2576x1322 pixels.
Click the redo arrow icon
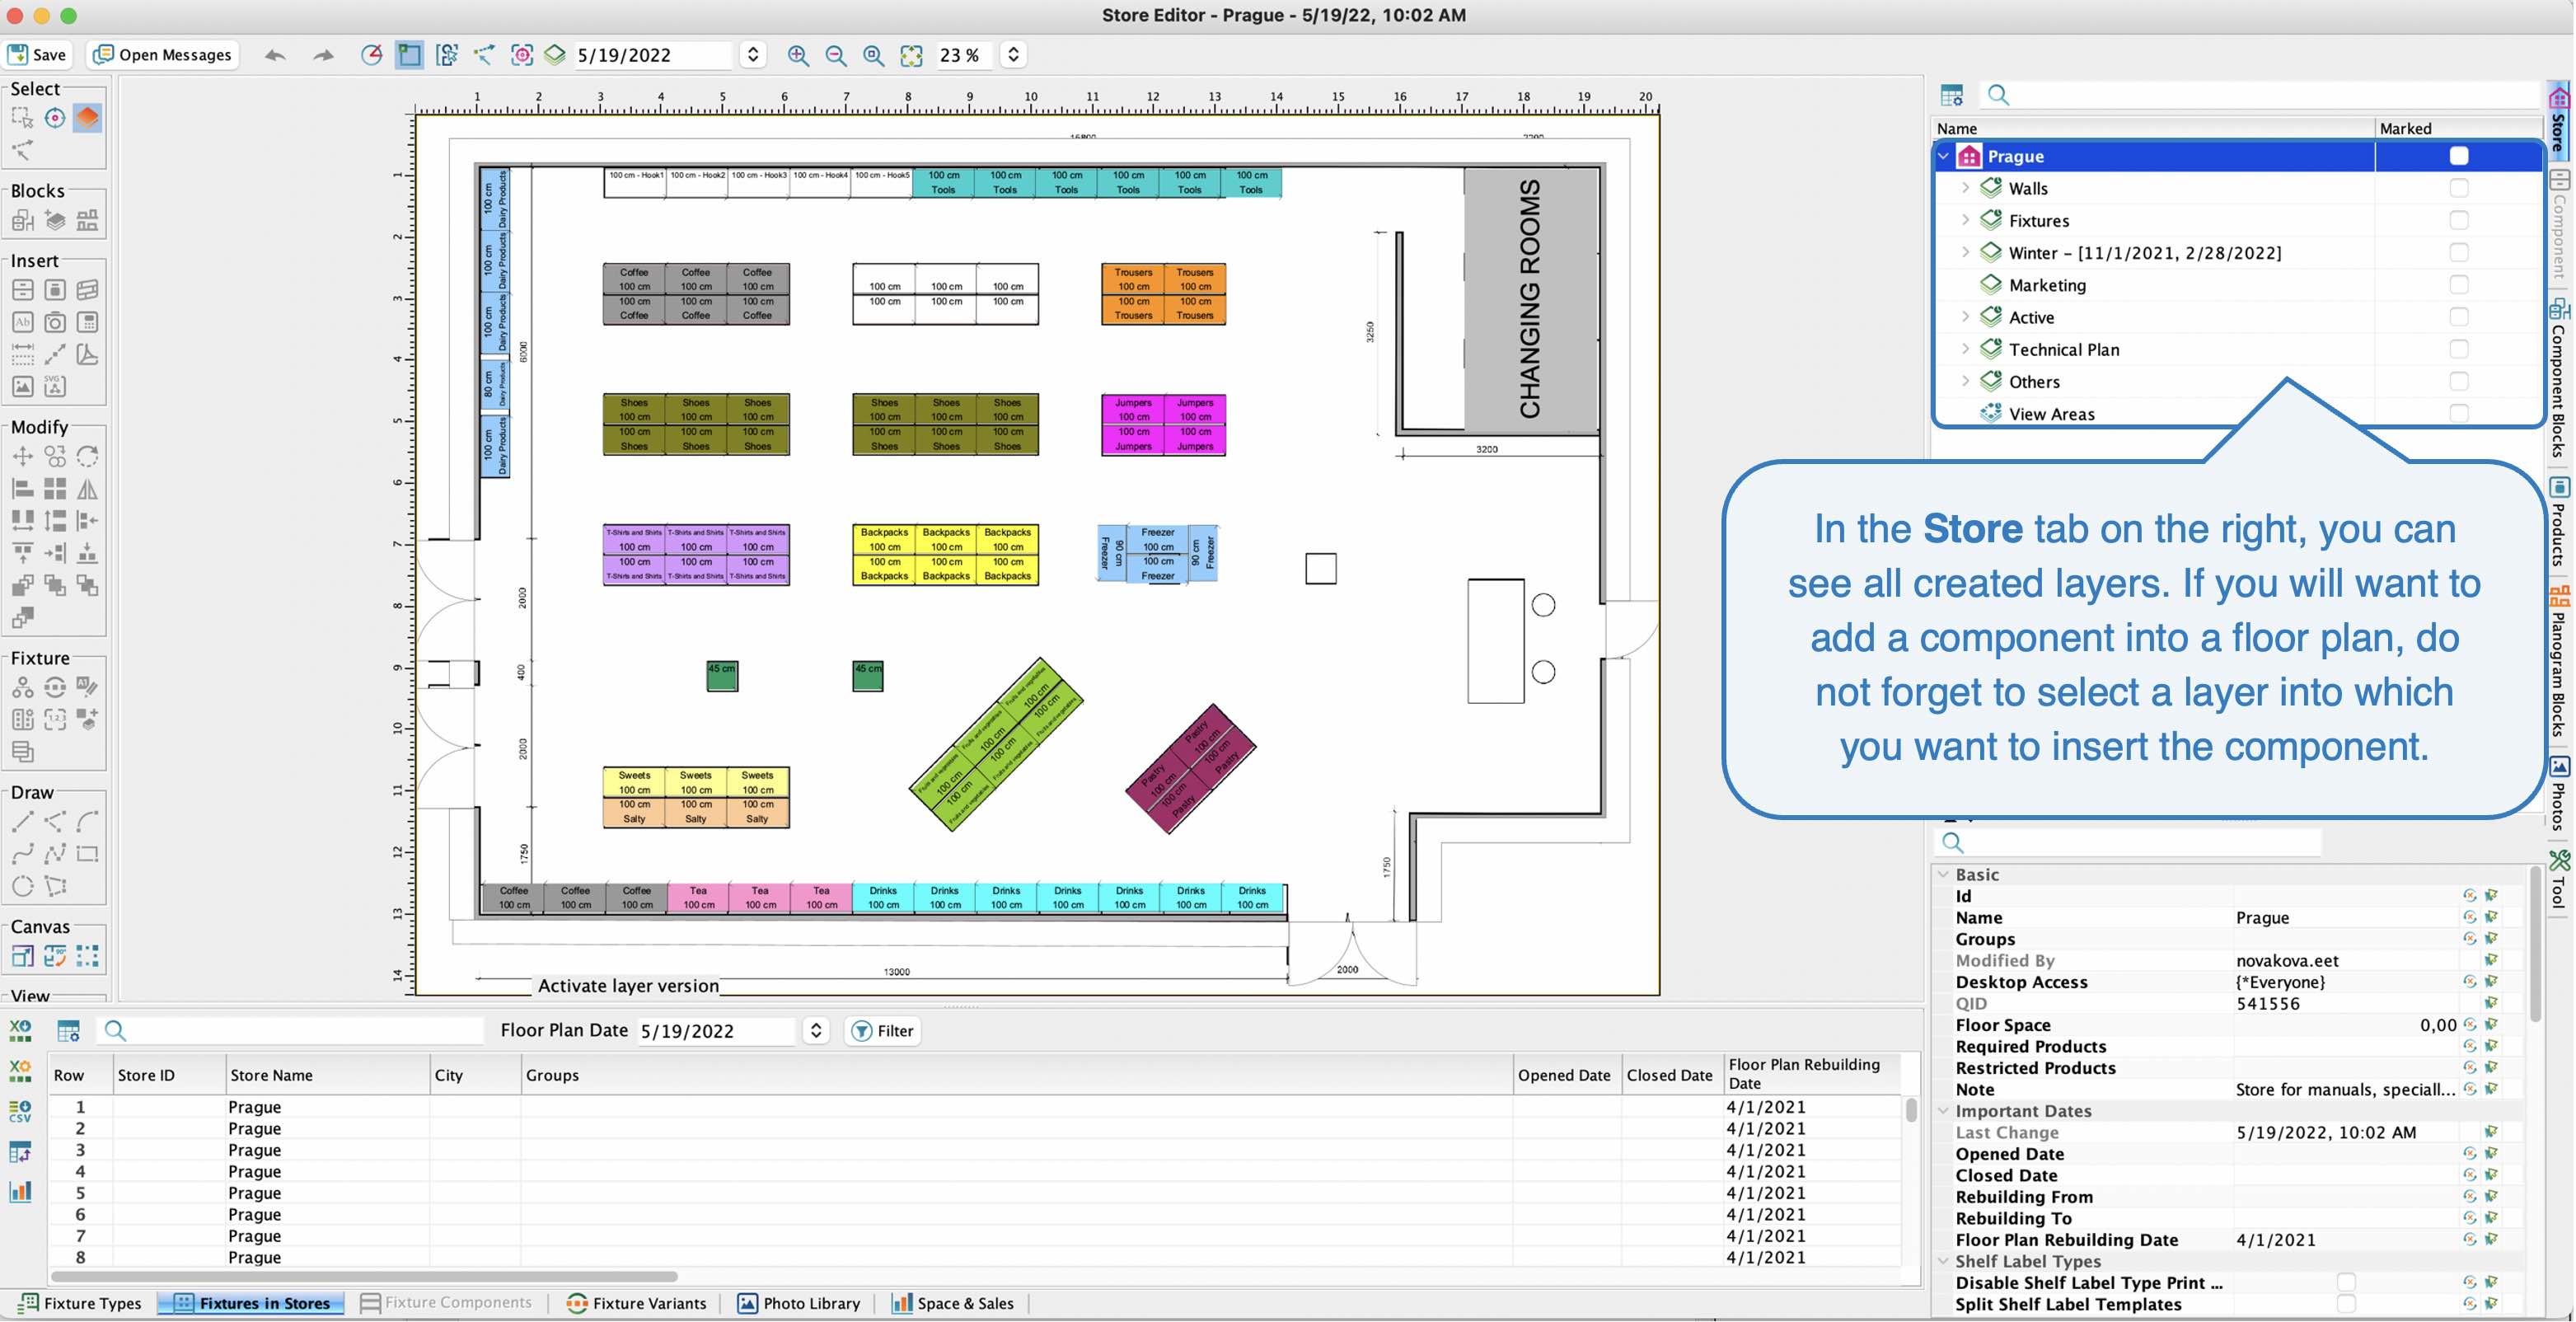pyautogui.click(x=323, y=55)
